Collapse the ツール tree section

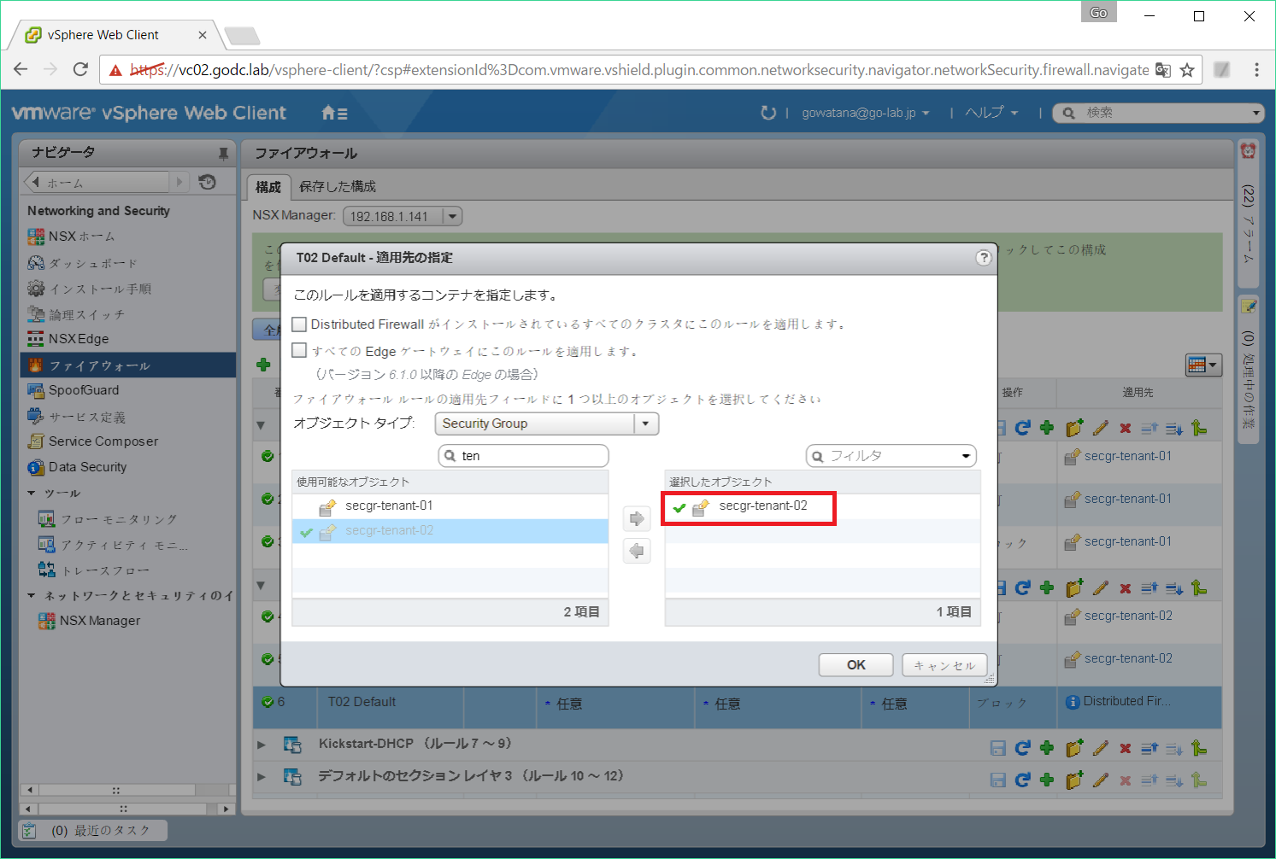32,494
